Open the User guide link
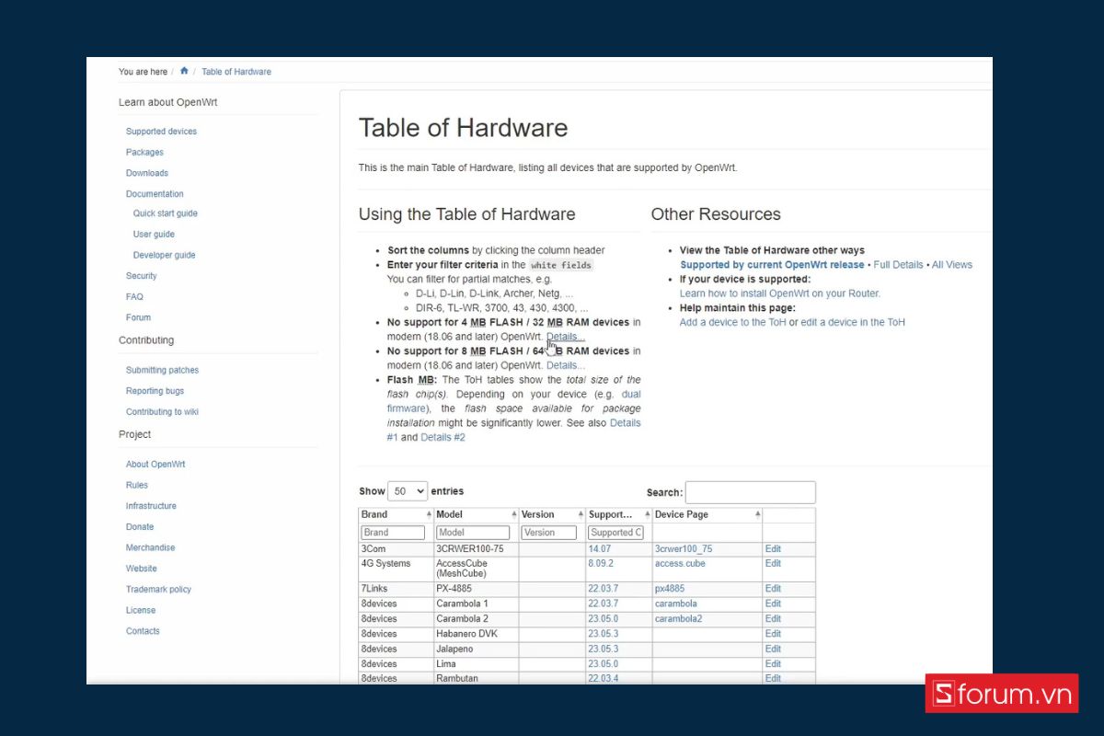The height and width of the screenshot is (736, 1104). [x=154, y=235]
